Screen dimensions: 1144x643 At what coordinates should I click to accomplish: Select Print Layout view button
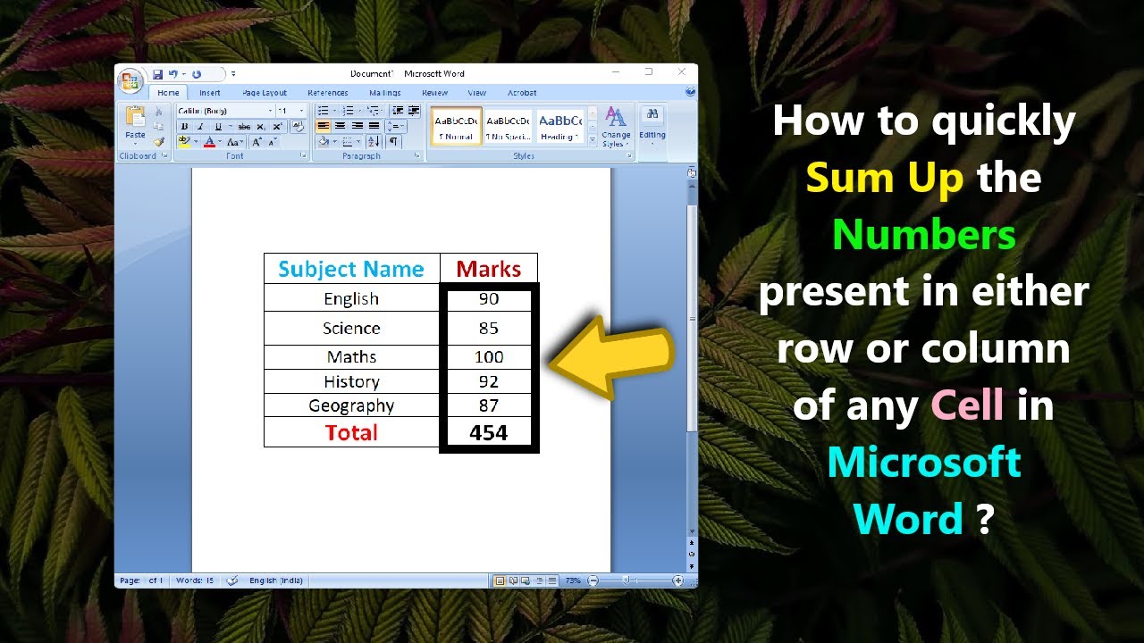click(x=500, y=580)
